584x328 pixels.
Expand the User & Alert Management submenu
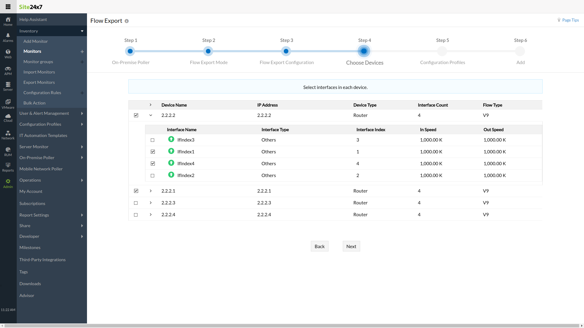tap(82, 113)
